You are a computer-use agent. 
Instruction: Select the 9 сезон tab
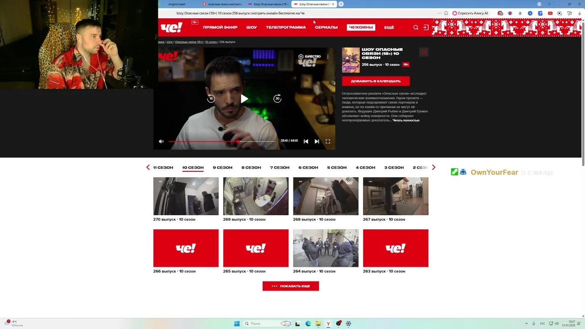[x=223, y=168]
